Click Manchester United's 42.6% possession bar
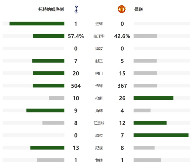This screenshot has height=167, width=196. (x=145, y=36)
